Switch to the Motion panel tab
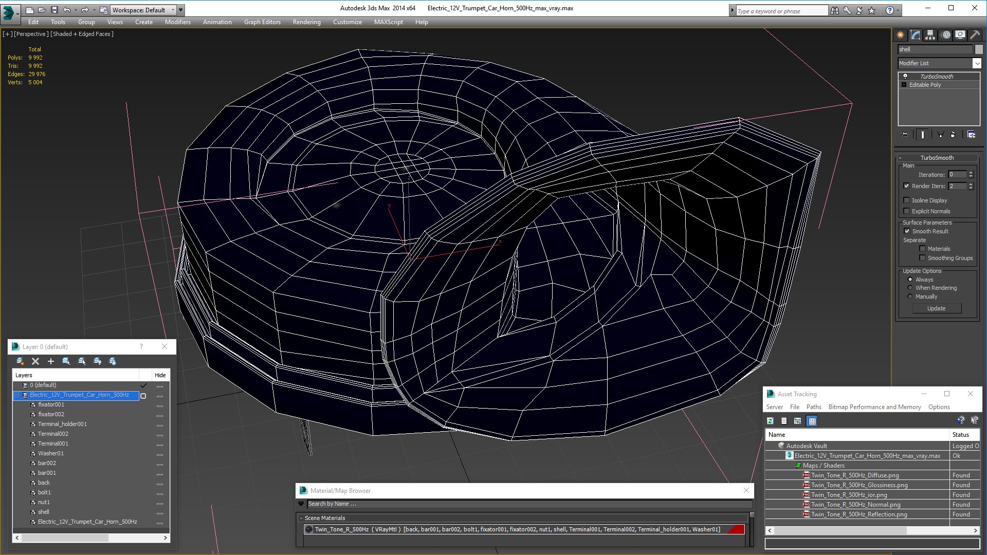Screen dimensions: 987x555 [x=946, y=35]
